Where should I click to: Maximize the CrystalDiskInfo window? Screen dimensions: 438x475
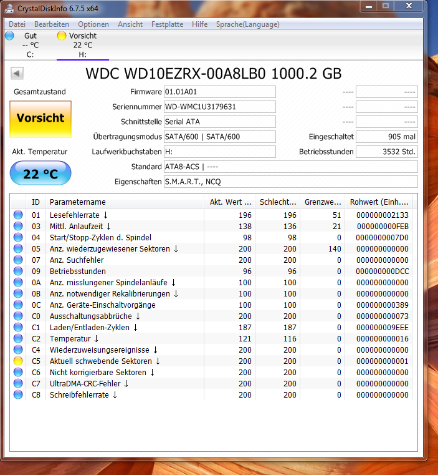[386, 6]
